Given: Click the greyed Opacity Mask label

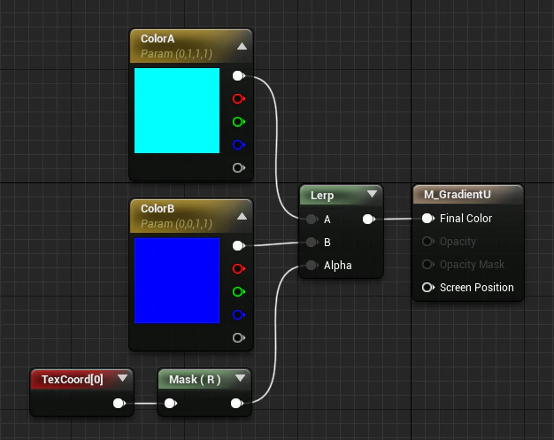Looking at the screenshot, I should click(x=472, y=265).
